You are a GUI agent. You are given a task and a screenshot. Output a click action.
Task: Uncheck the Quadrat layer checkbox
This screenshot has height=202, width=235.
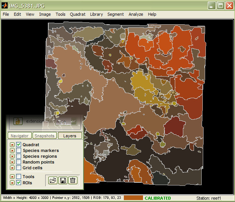[x=18, y=145]
